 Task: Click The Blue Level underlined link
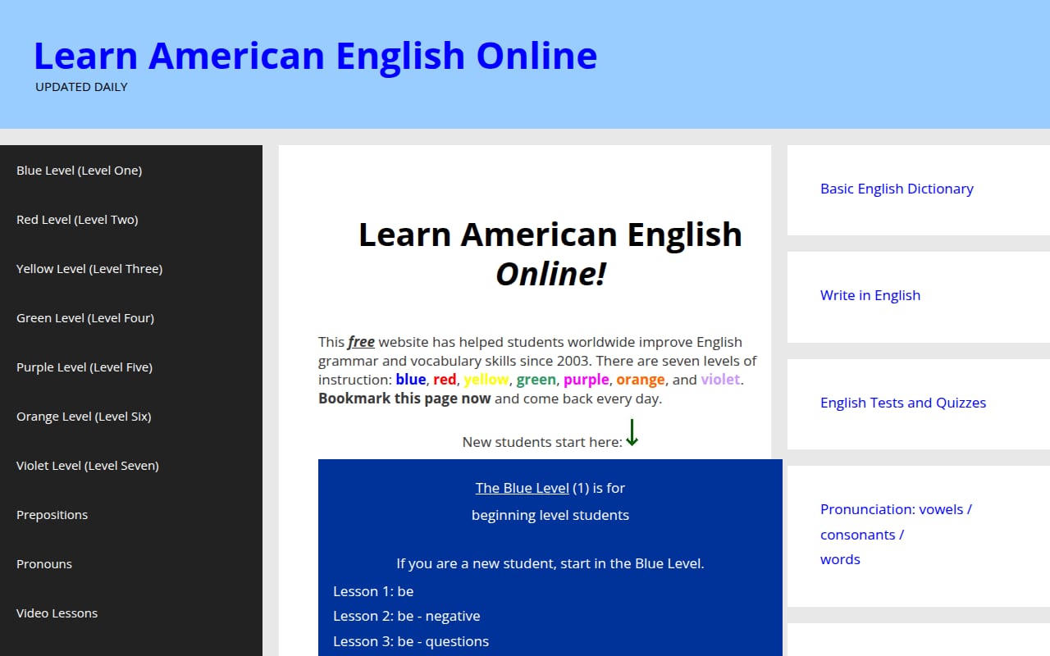(523, 488)
